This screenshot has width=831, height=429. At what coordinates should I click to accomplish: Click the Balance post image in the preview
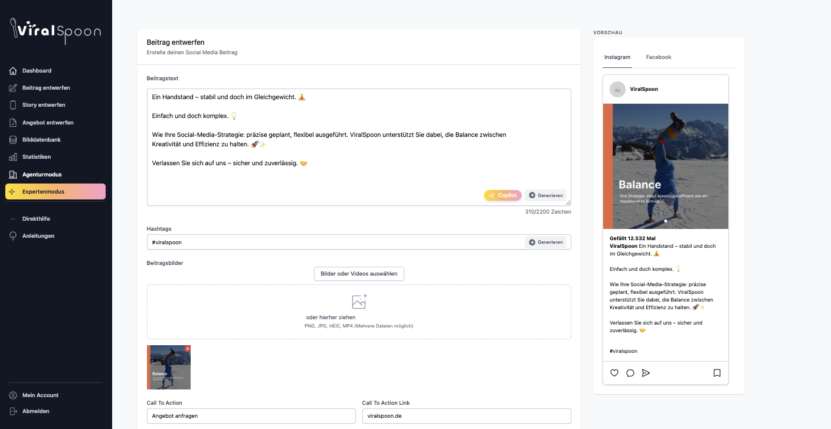click(x=666, y=166)
